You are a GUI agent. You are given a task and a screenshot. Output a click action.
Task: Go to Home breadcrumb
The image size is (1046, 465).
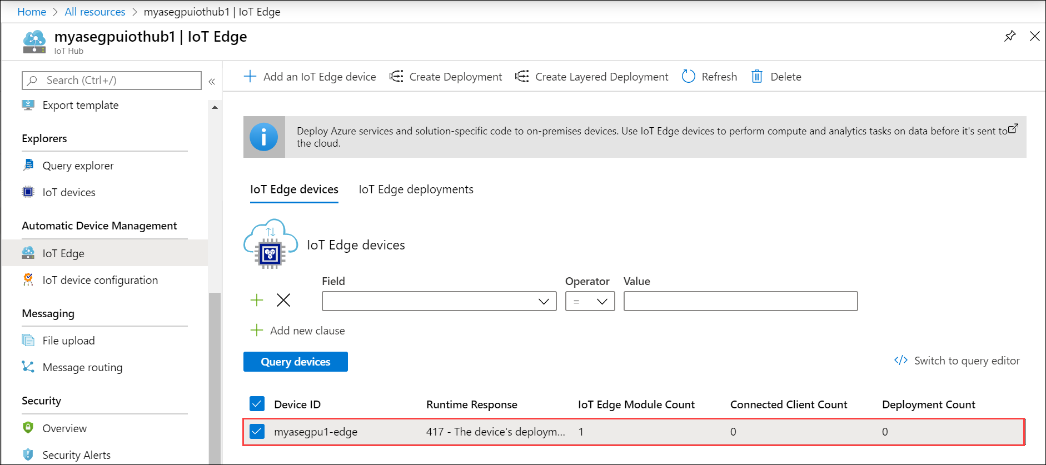click(x=32, y=12)
